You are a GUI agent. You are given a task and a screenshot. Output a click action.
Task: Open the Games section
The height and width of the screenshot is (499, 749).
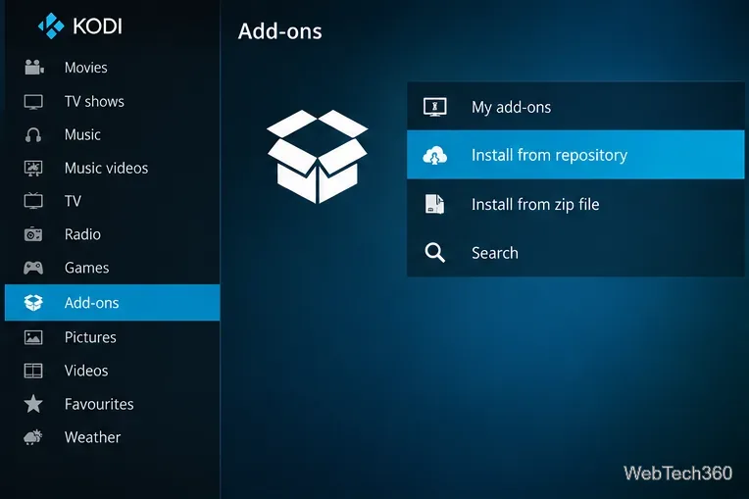(x=113, y=268)
